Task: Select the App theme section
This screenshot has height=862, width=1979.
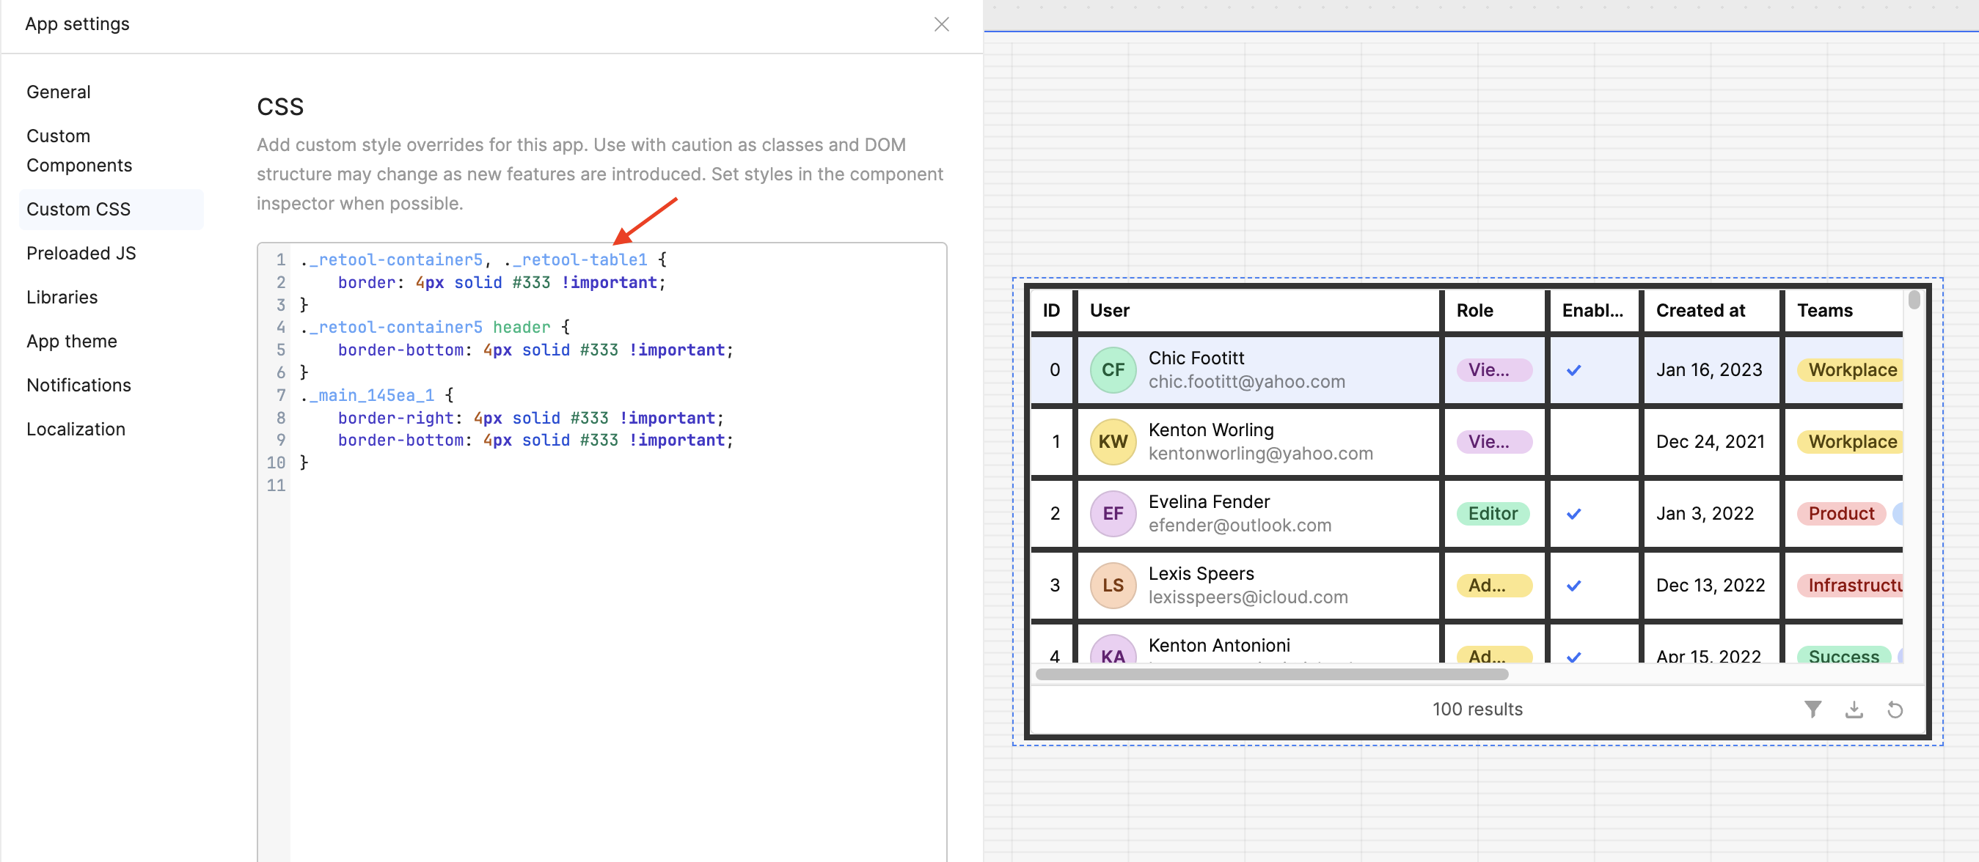Action: pyautogui.click(x=71, y=341)
